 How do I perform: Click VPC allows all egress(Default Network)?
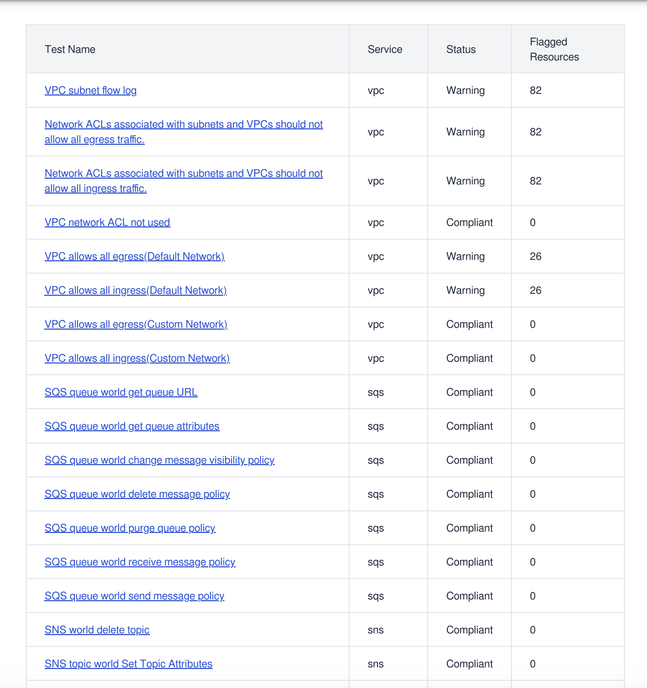click(x=135, y=256)
